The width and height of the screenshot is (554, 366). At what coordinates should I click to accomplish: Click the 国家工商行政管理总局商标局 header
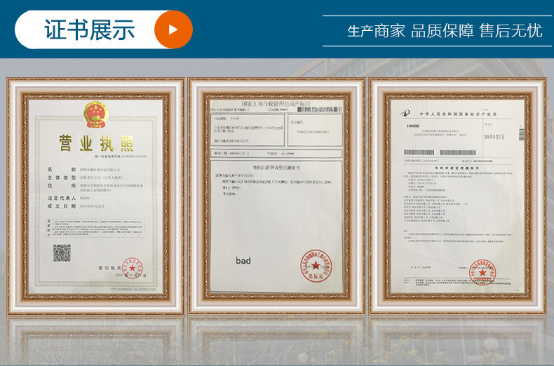[x=276, y=104]
